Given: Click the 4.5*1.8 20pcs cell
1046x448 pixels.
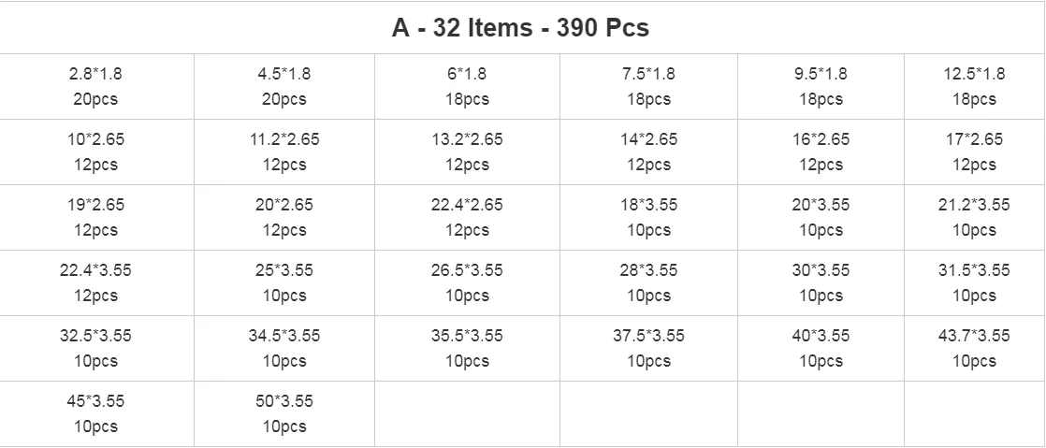Looking at the screenshot, I should point(283,86).
